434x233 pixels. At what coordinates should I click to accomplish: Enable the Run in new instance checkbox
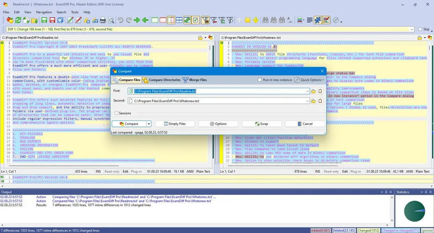[260, 80]
